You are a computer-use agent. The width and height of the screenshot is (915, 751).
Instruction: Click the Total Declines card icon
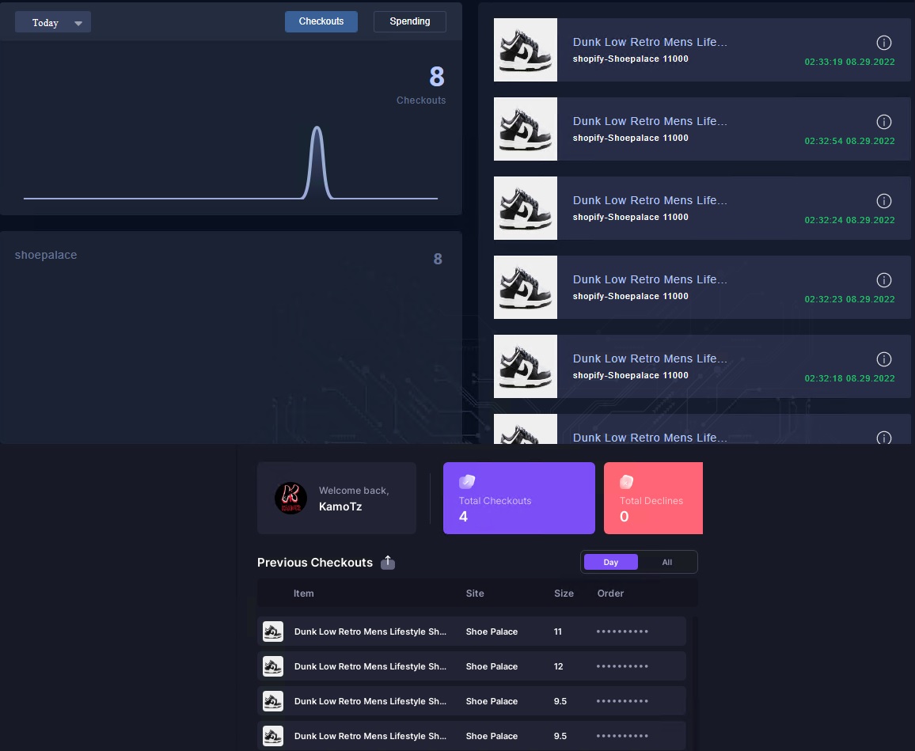pos(626,481)
